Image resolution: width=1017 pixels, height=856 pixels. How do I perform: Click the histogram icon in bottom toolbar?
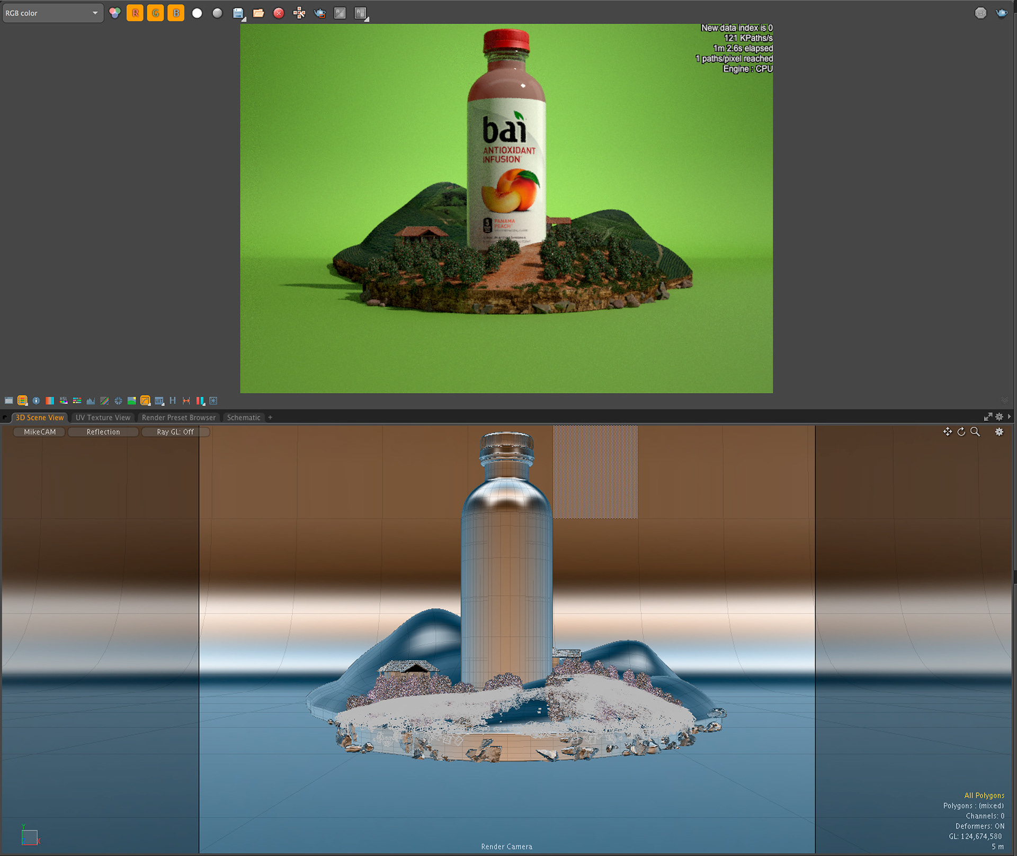coord(91,401)
